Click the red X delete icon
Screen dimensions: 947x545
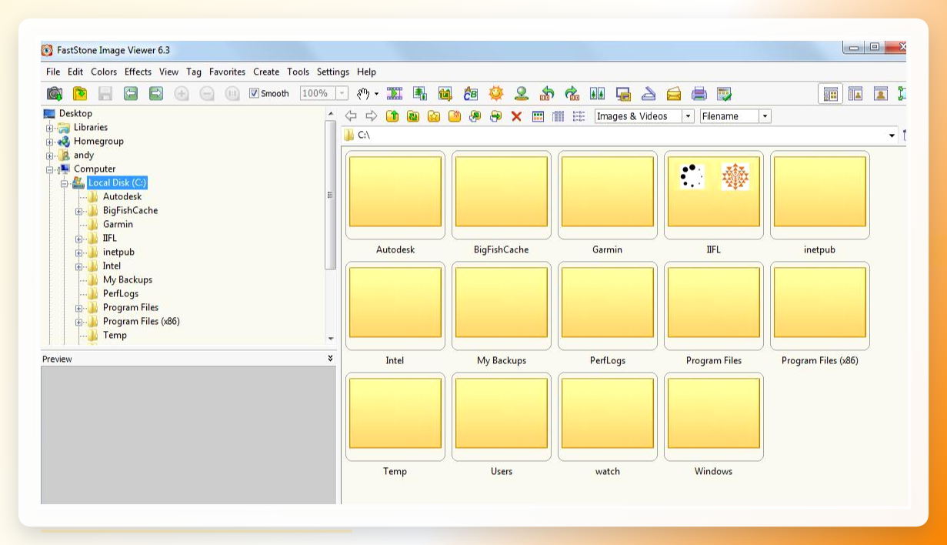(x=517, y=116)
